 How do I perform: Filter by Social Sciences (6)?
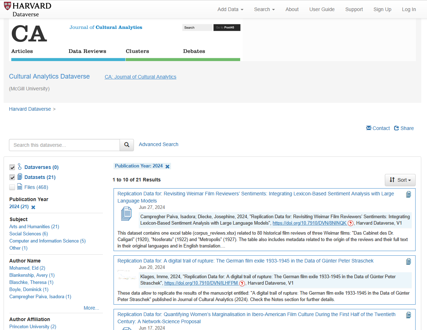click(29, 234)
